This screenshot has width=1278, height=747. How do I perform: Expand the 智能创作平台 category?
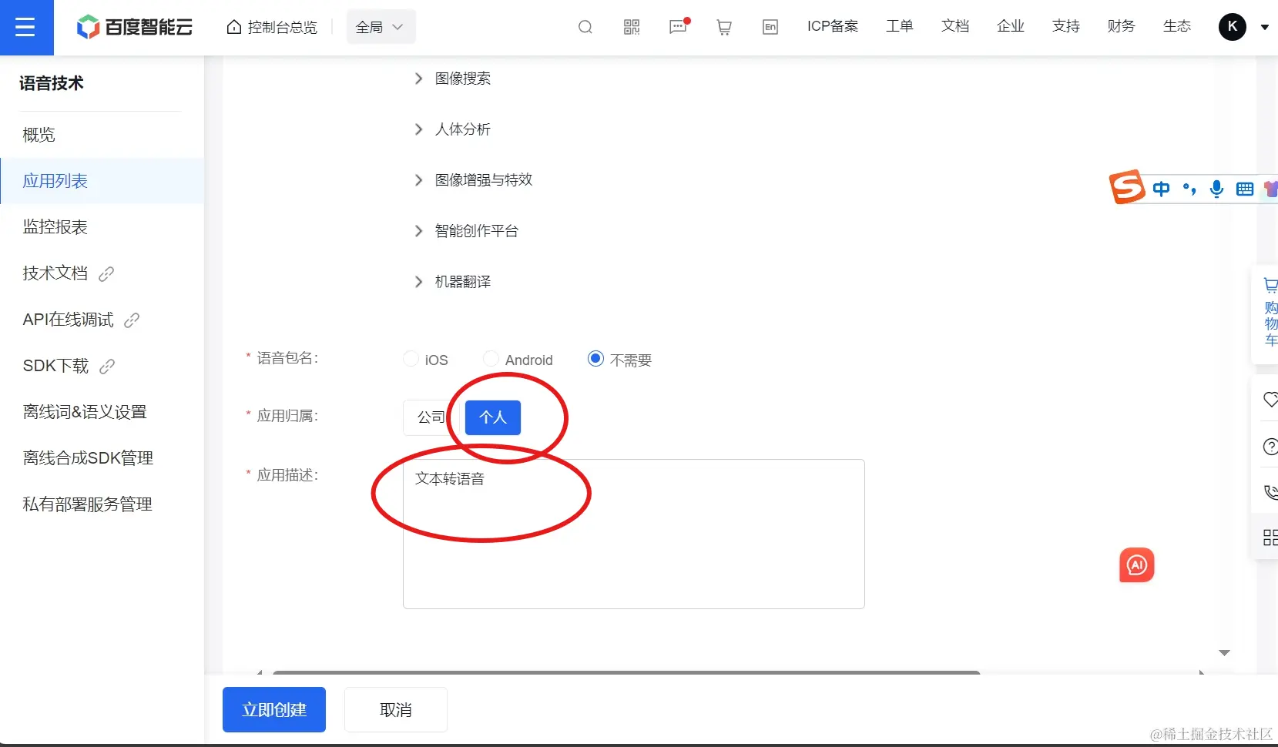pyautogui.click(x=418, y=231)
